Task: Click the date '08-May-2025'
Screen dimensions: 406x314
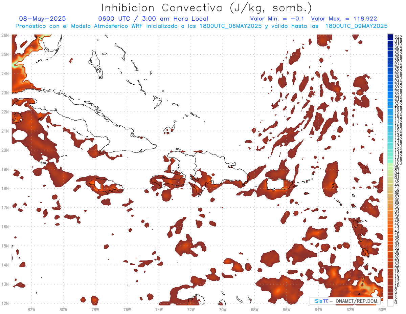Action: [42, 19]
